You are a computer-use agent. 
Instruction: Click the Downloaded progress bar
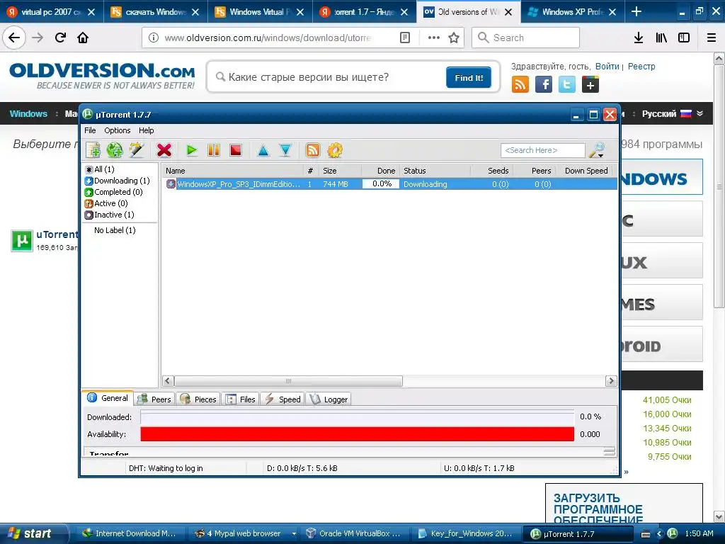point(358,417)
